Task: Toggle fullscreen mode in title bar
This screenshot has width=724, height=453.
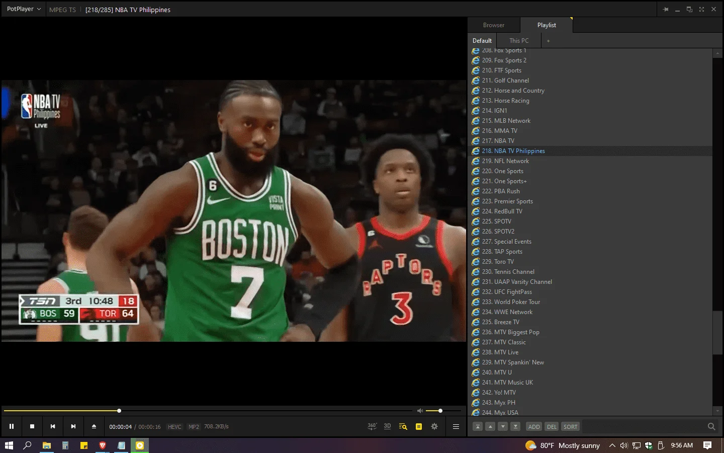Action: 701,10
